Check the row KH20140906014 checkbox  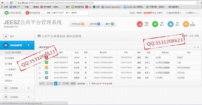[x=40, y=73]
